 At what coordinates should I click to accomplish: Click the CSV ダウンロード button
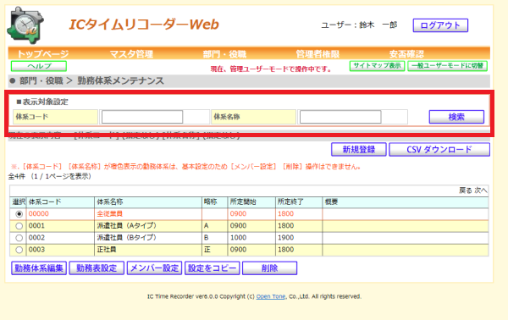(x=439, y=149)
